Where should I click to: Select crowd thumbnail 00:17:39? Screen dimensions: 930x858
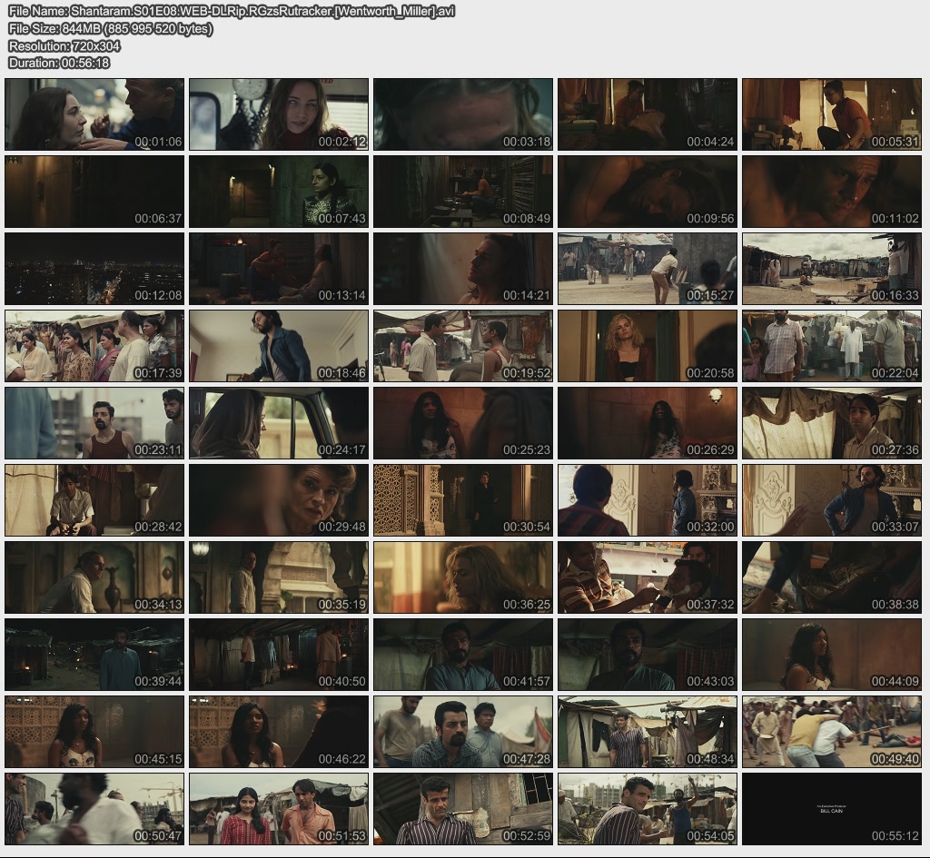point(94,346)
